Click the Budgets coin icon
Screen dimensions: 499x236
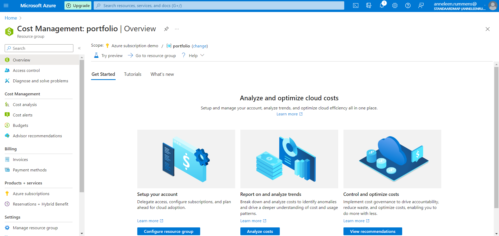(x=7, y=125)
